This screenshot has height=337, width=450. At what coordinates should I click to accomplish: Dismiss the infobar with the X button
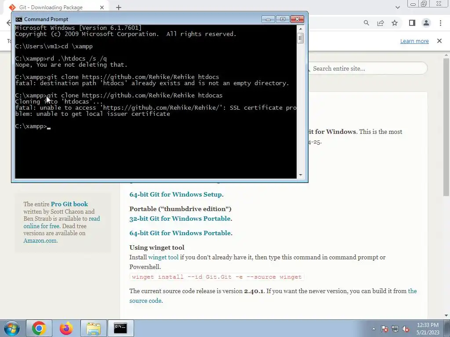click(x=439, y=41)
